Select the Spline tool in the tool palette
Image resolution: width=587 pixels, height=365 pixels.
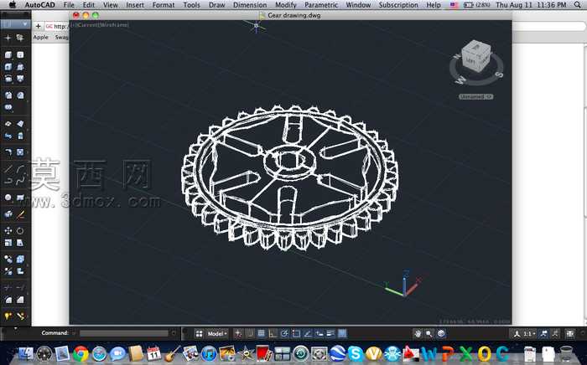coord(20,181)
